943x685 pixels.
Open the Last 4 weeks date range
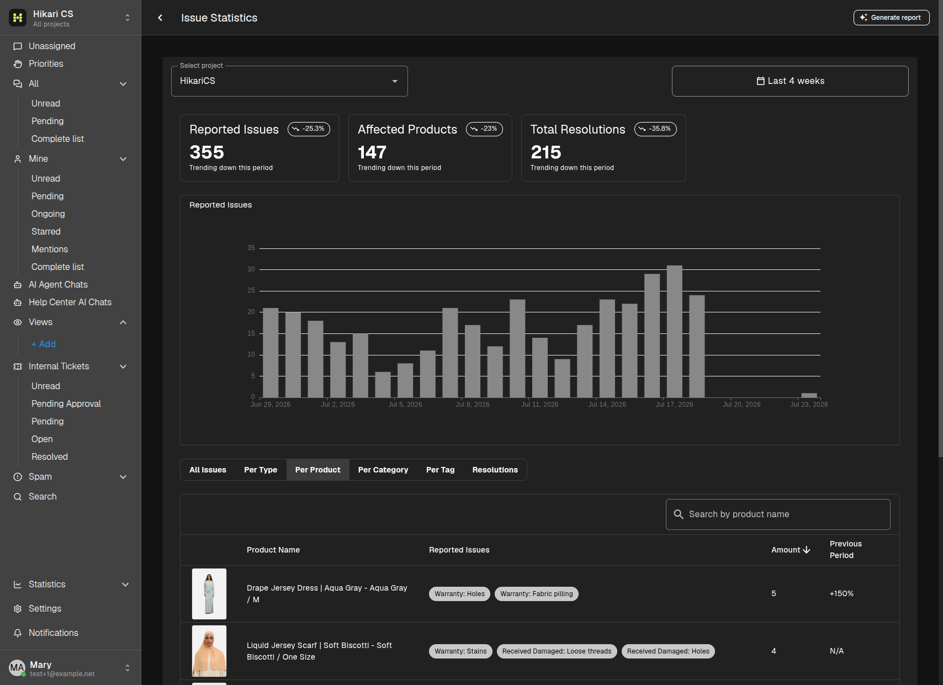pyautogui.click(x=790, y=81)
